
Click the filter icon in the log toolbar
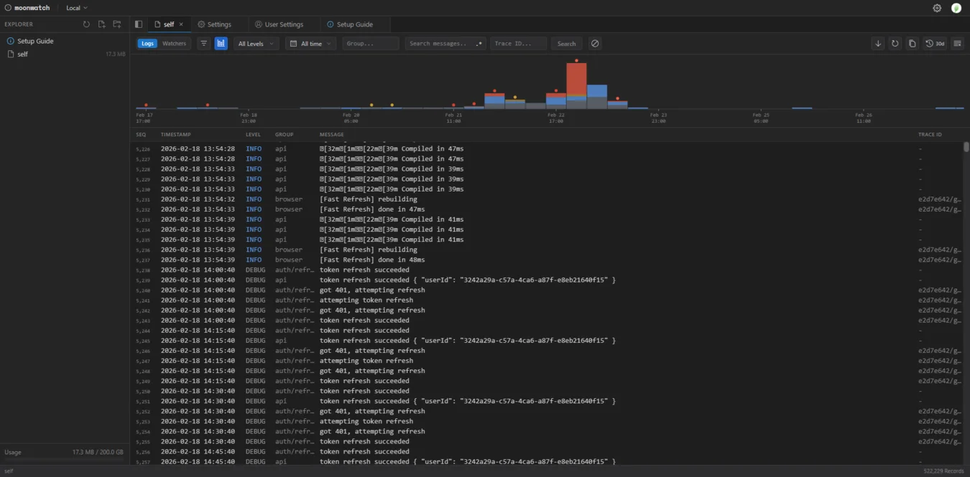click(x=203, y=43)
